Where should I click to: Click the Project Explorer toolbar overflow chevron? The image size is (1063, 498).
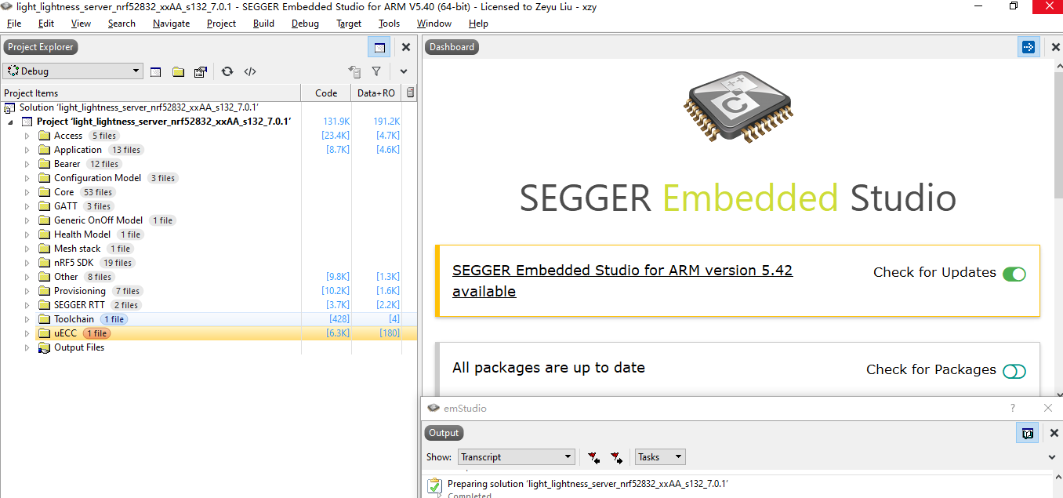tap(404, 71)
